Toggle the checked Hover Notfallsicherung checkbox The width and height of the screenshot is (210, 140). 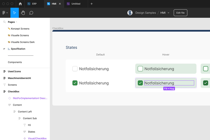[140, 83]
